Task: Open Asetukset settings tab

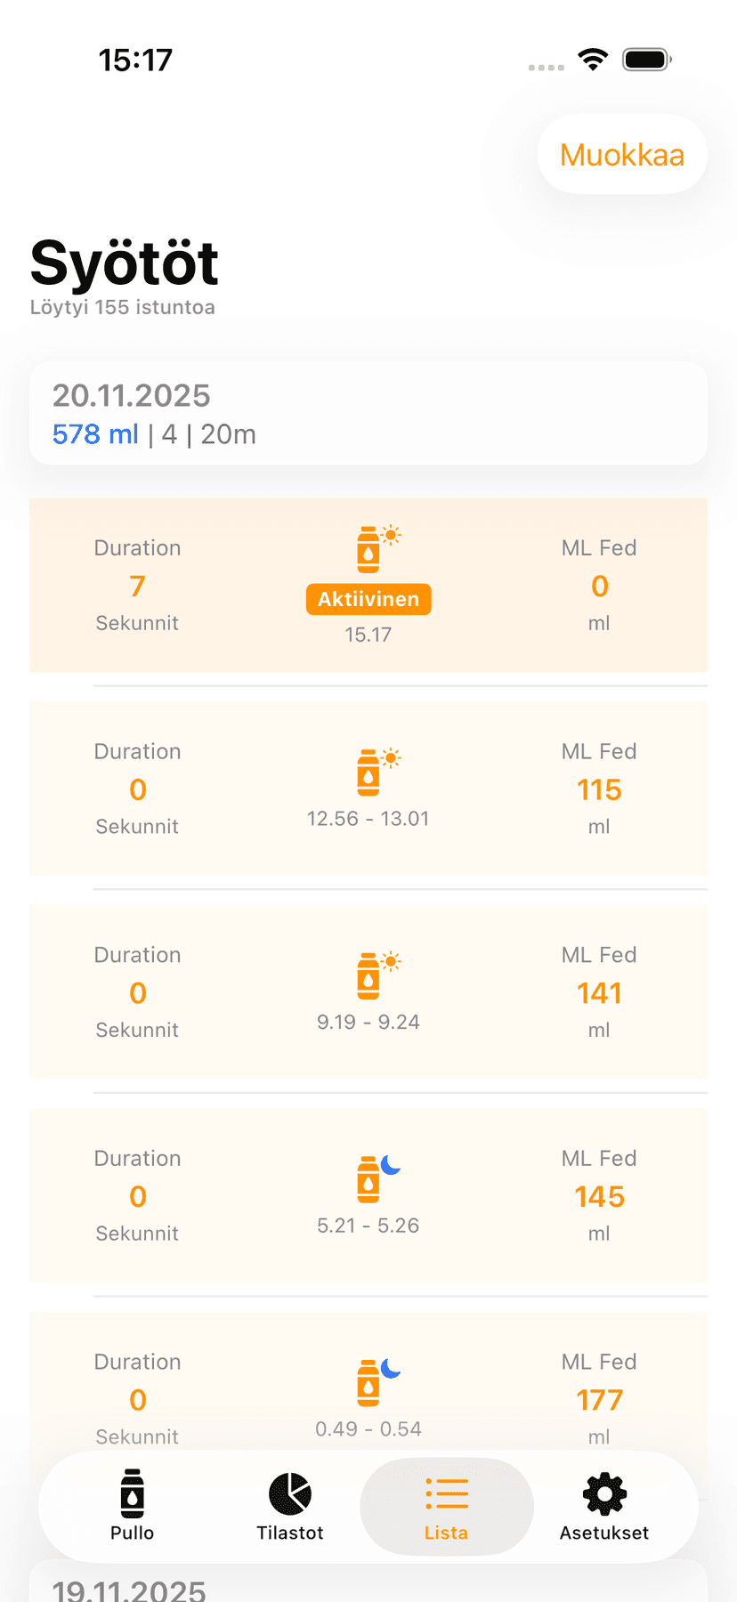Action: (x=604, y=1505)
